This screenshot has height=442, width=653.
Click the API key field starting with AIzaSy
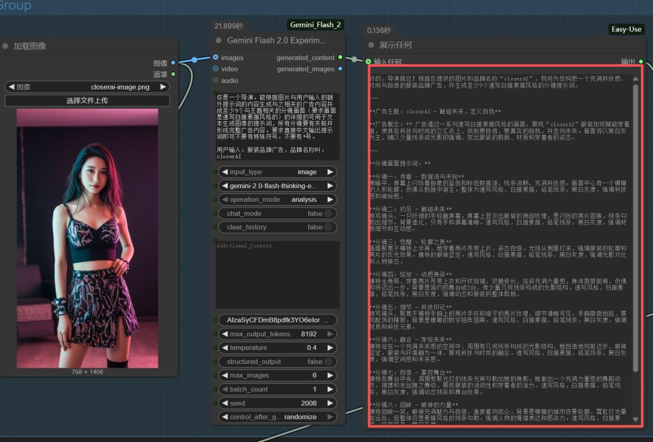click(x=278, y=320)
